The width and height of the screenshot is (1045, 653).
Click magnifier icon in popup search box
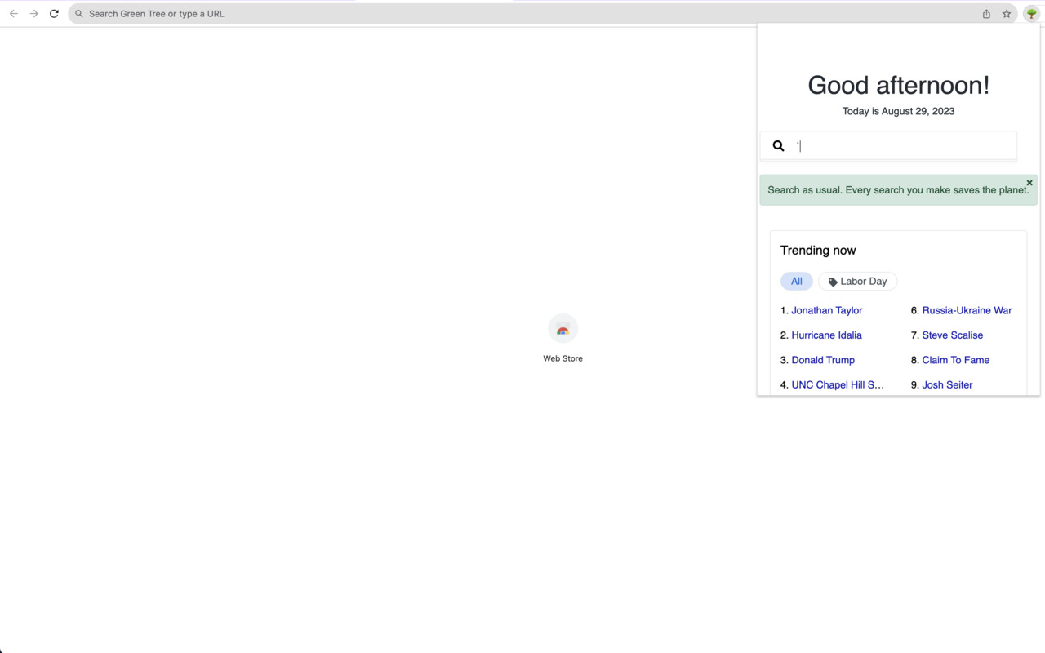778,146
